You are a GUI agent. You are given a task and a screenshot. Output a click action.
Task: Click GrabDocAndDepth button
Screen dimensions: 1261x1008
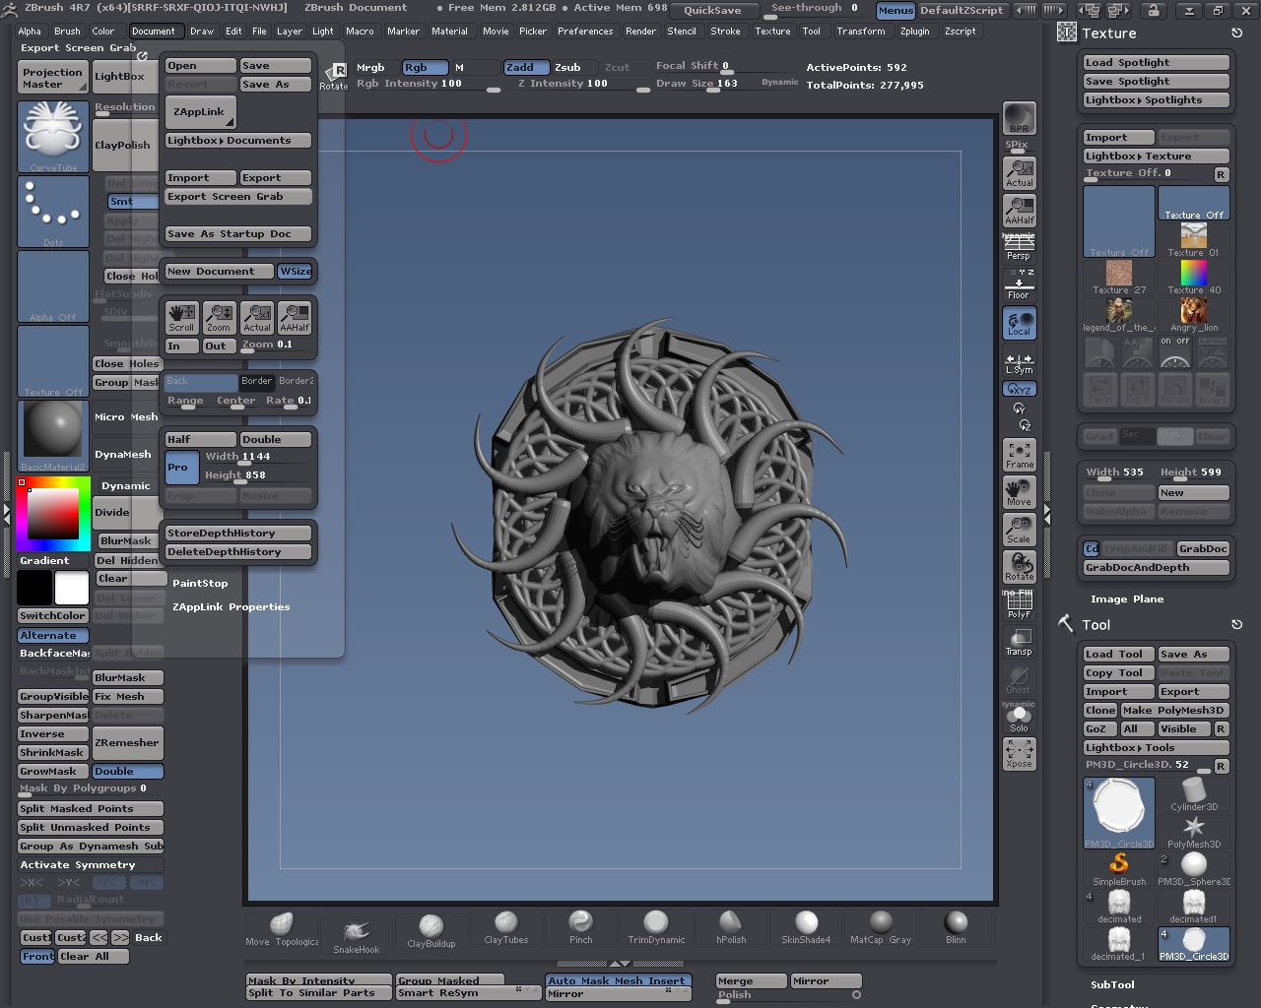pyautogui.click(x=1157, y=568)
